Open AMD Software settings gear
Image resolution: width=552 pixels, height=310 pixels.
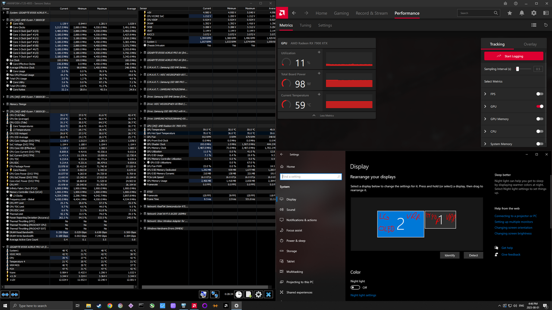click(534, 13)
